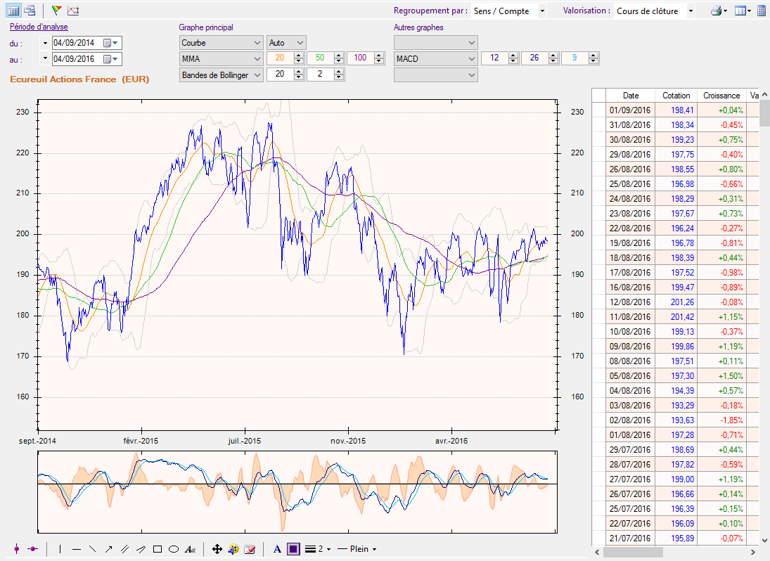Expand the Bandes de Bollinger dropdown

pyautogui.click(x=221, y=75)
